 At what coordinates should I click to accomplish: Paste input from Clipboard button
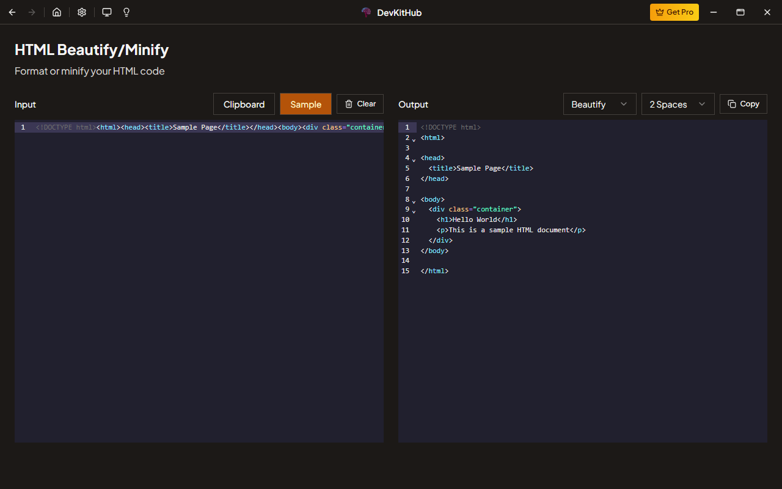[x=244, y=104]
